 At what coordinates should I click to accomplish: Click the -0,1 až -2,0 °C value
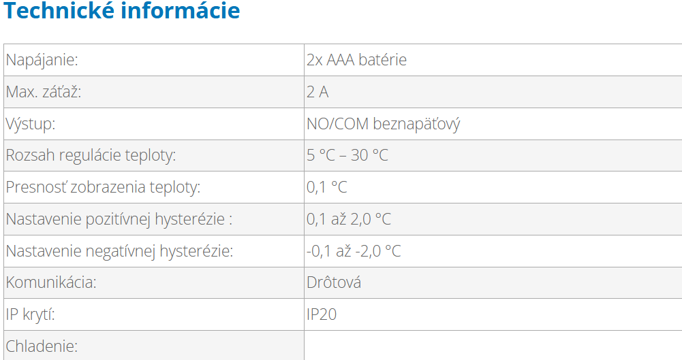point(354,251)
